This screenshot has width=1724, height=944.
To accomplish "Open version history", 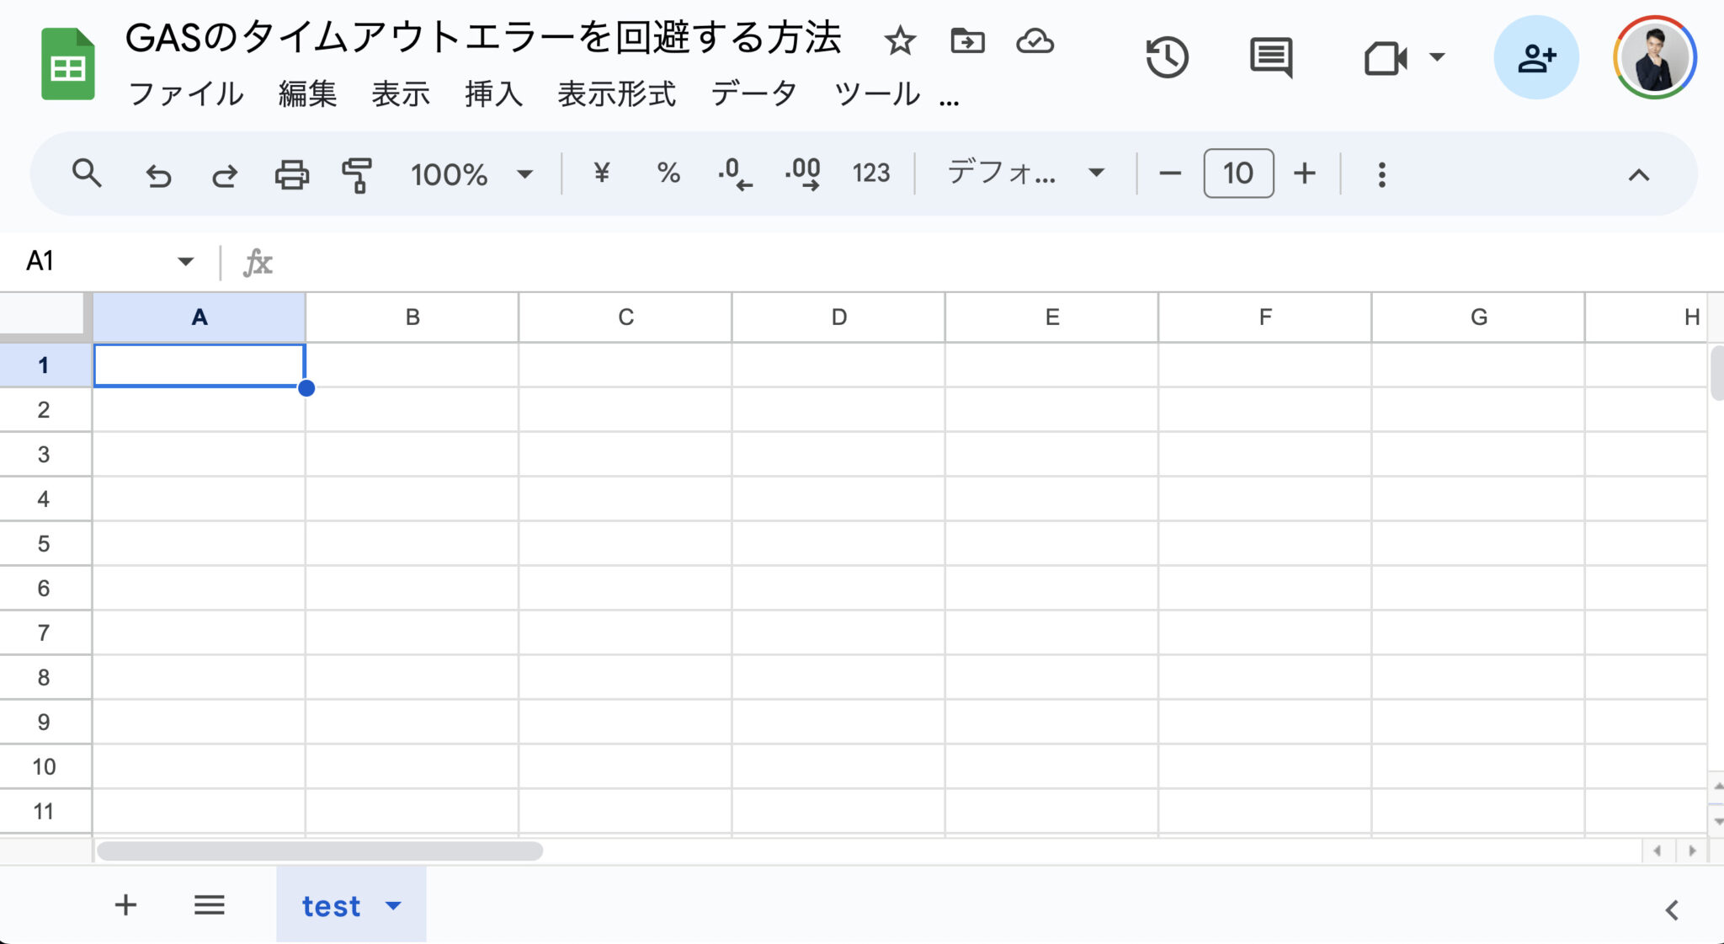I will click(1166, 56).
